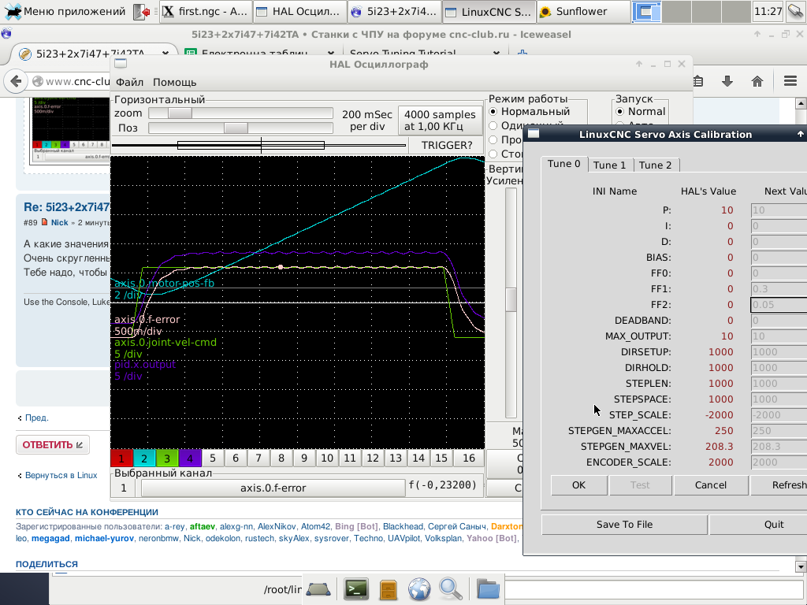807x605 pixels.
Task: Open the terminal icon in bottom panel
Action: (x=356, y=588)
